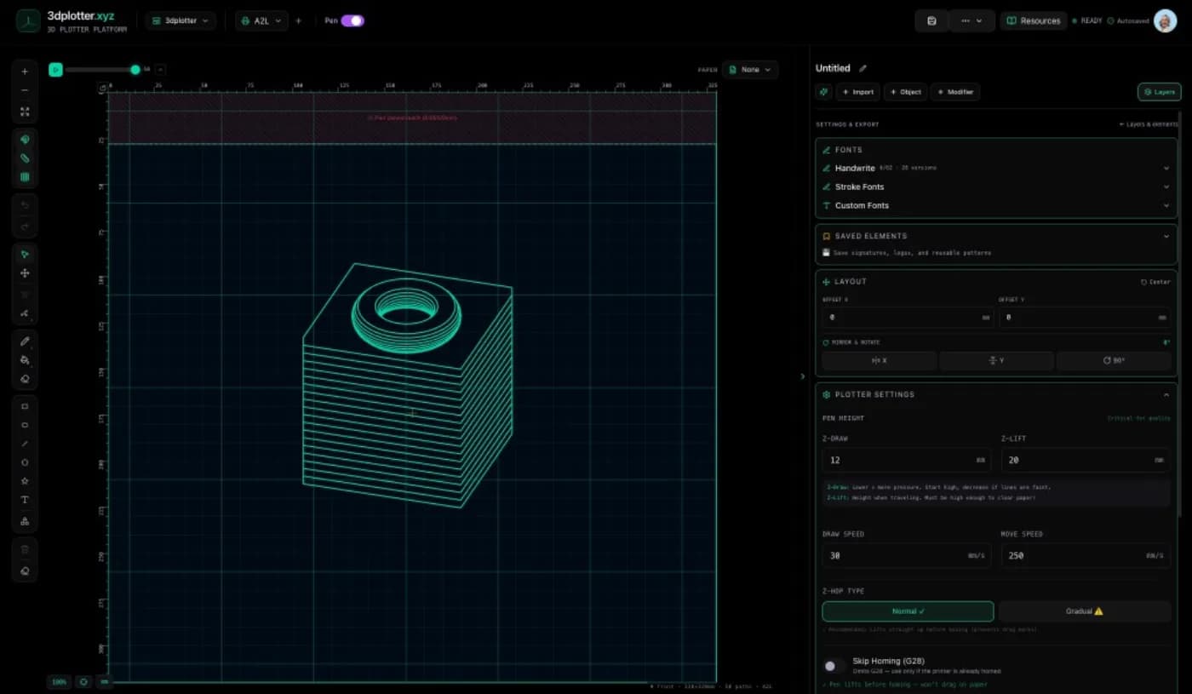This screenshot has width=1192, height=694.
Task: Click the redo arrow icon
Action: pos(25,226)
